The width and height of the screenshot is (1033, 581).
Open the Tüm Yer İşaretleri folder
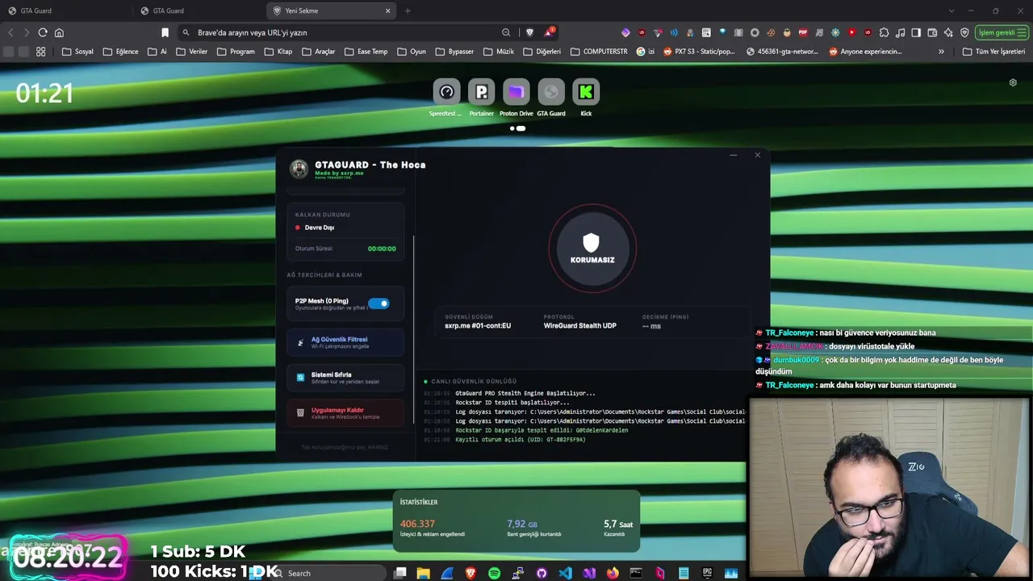[x=993, y=52]
